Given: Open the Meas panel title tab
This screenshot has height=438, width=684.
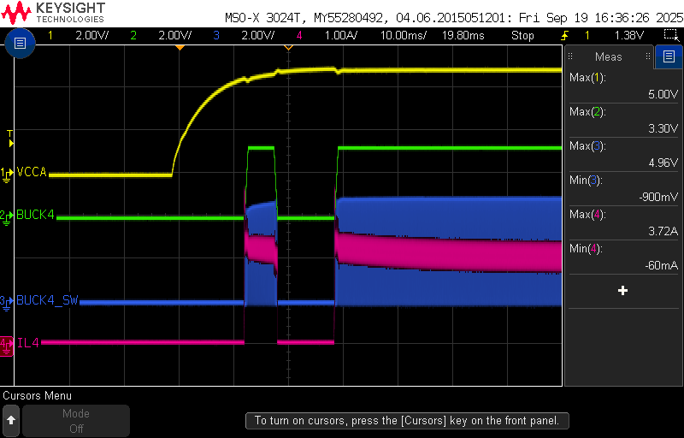Looking at the screenshot, I should point(609,56).
